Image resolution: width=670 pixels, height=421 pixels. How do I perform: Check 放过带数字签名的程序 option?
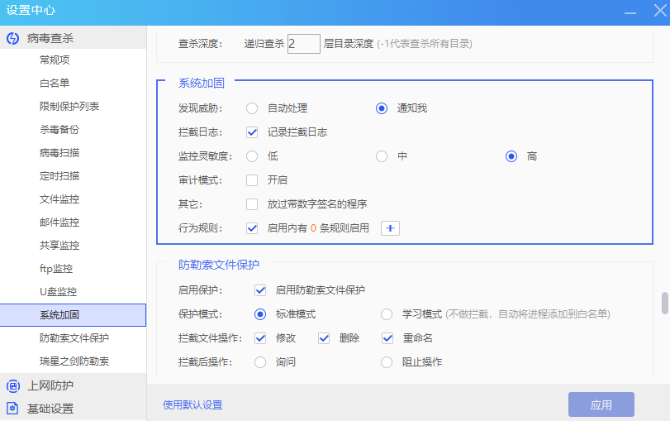[x=252, y=204]
